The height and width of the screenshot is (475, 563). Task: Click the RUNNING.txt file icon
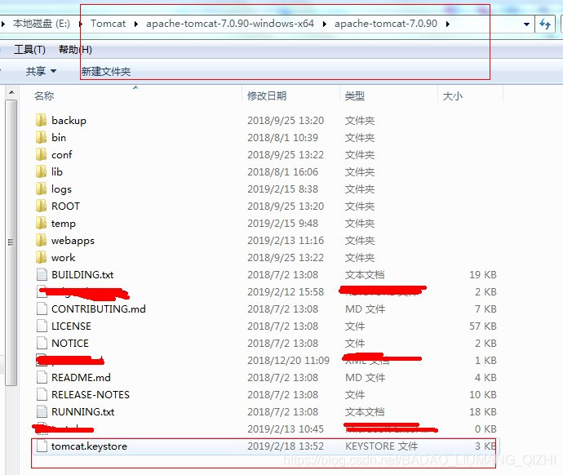click(42, 412)
